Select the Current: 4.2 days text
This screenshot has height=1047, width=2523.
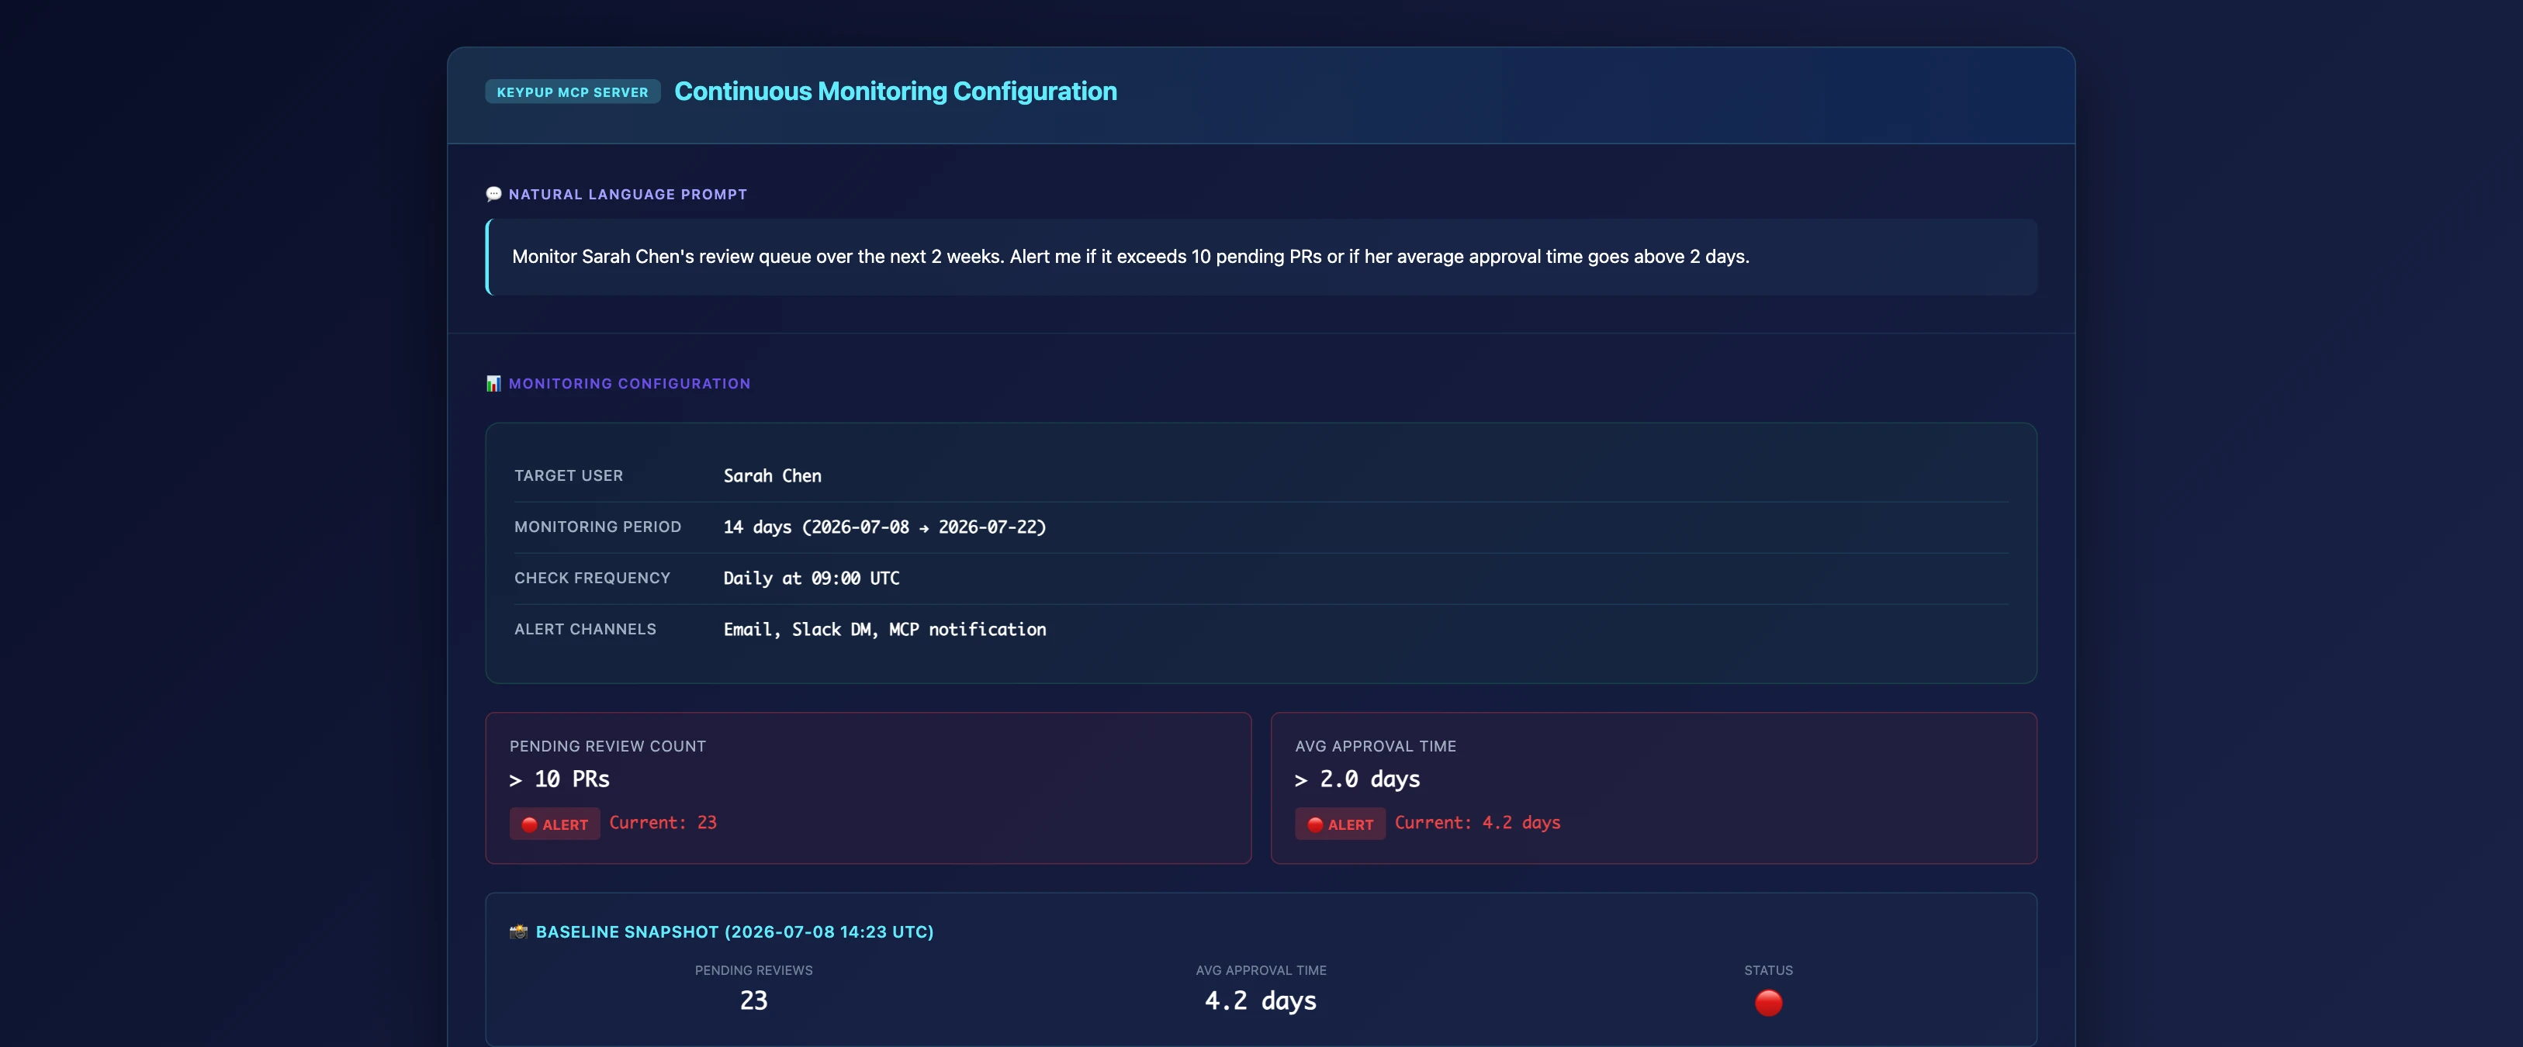(1477, 823)
